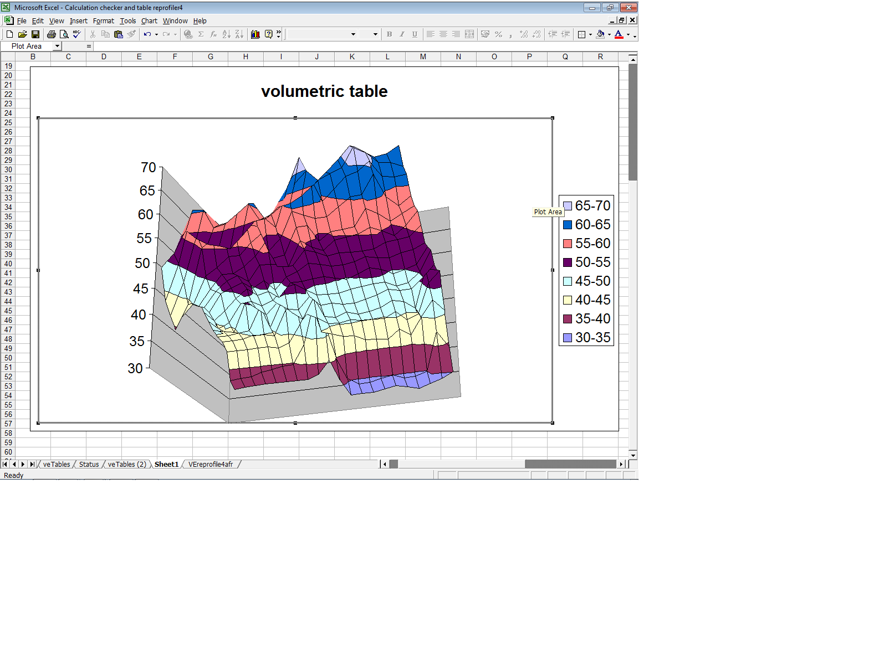Click column header K
The image size is (894, 670).
[x=352, y=57]
